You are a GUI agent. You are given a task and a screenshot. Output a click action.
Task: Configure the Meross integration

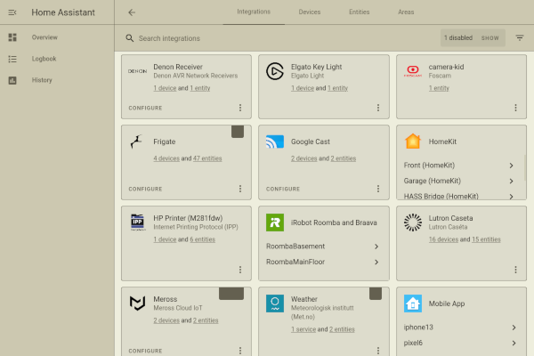click(x=145, y=351)
